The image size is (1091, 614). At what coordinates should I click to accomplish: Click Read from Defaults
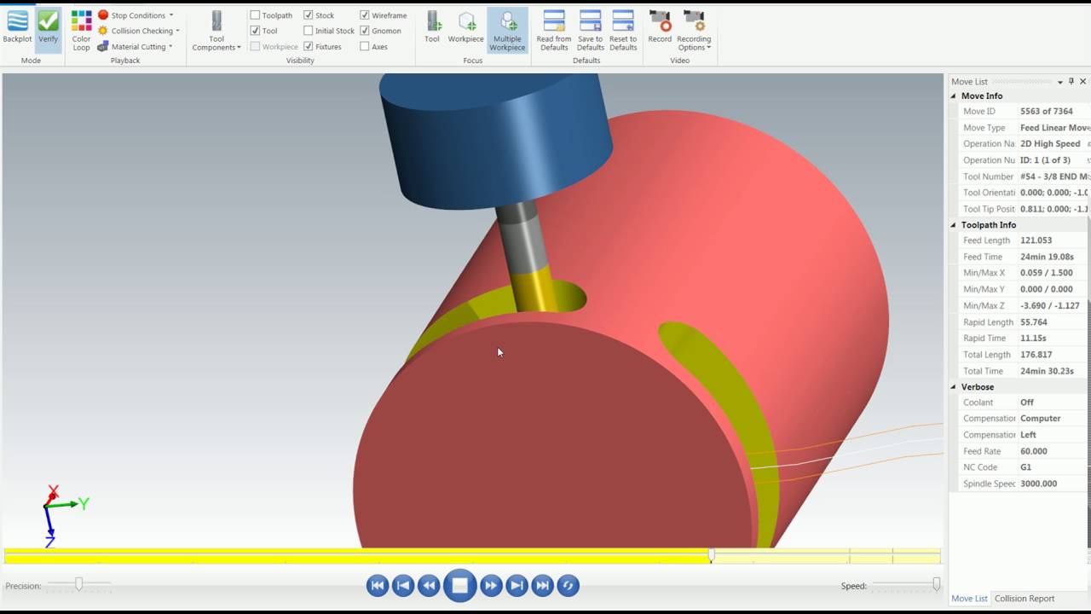click(x=554, y=31)
